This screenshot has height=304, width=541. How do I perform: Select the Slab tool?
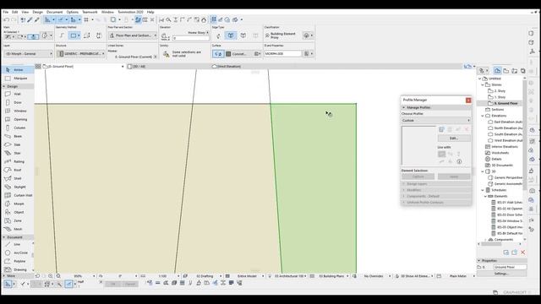coord(18,144)
